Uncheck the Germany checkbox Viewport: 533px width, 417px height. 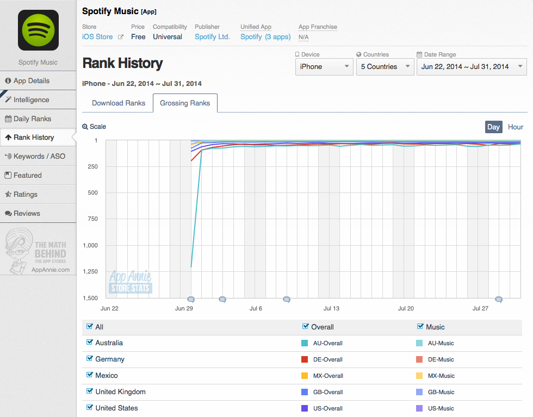[90, 358]
